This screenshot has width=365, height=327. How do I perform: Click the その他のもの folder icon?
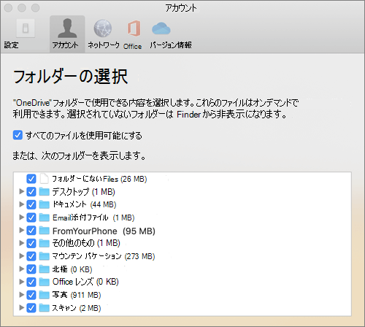click(x=45, y=243)
